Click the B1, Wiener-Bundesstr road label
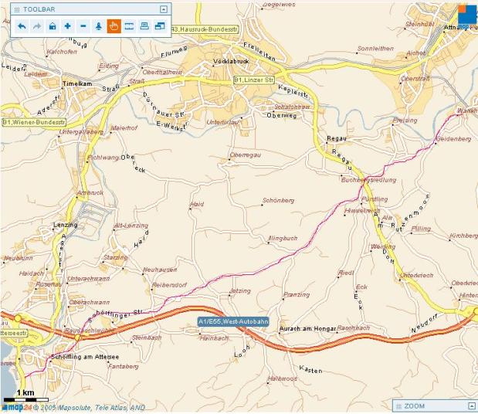478x414 pixels. [34, 122]
